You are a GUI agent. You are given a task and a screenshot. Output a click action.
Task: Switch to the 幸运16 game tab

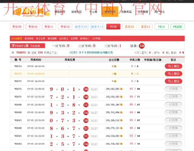[33, 27]
